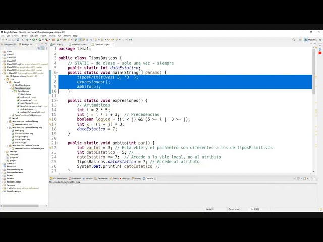Screen dimensions: 323x242
Task: Open the New file dropdown arrow
Action: point(6,40)
